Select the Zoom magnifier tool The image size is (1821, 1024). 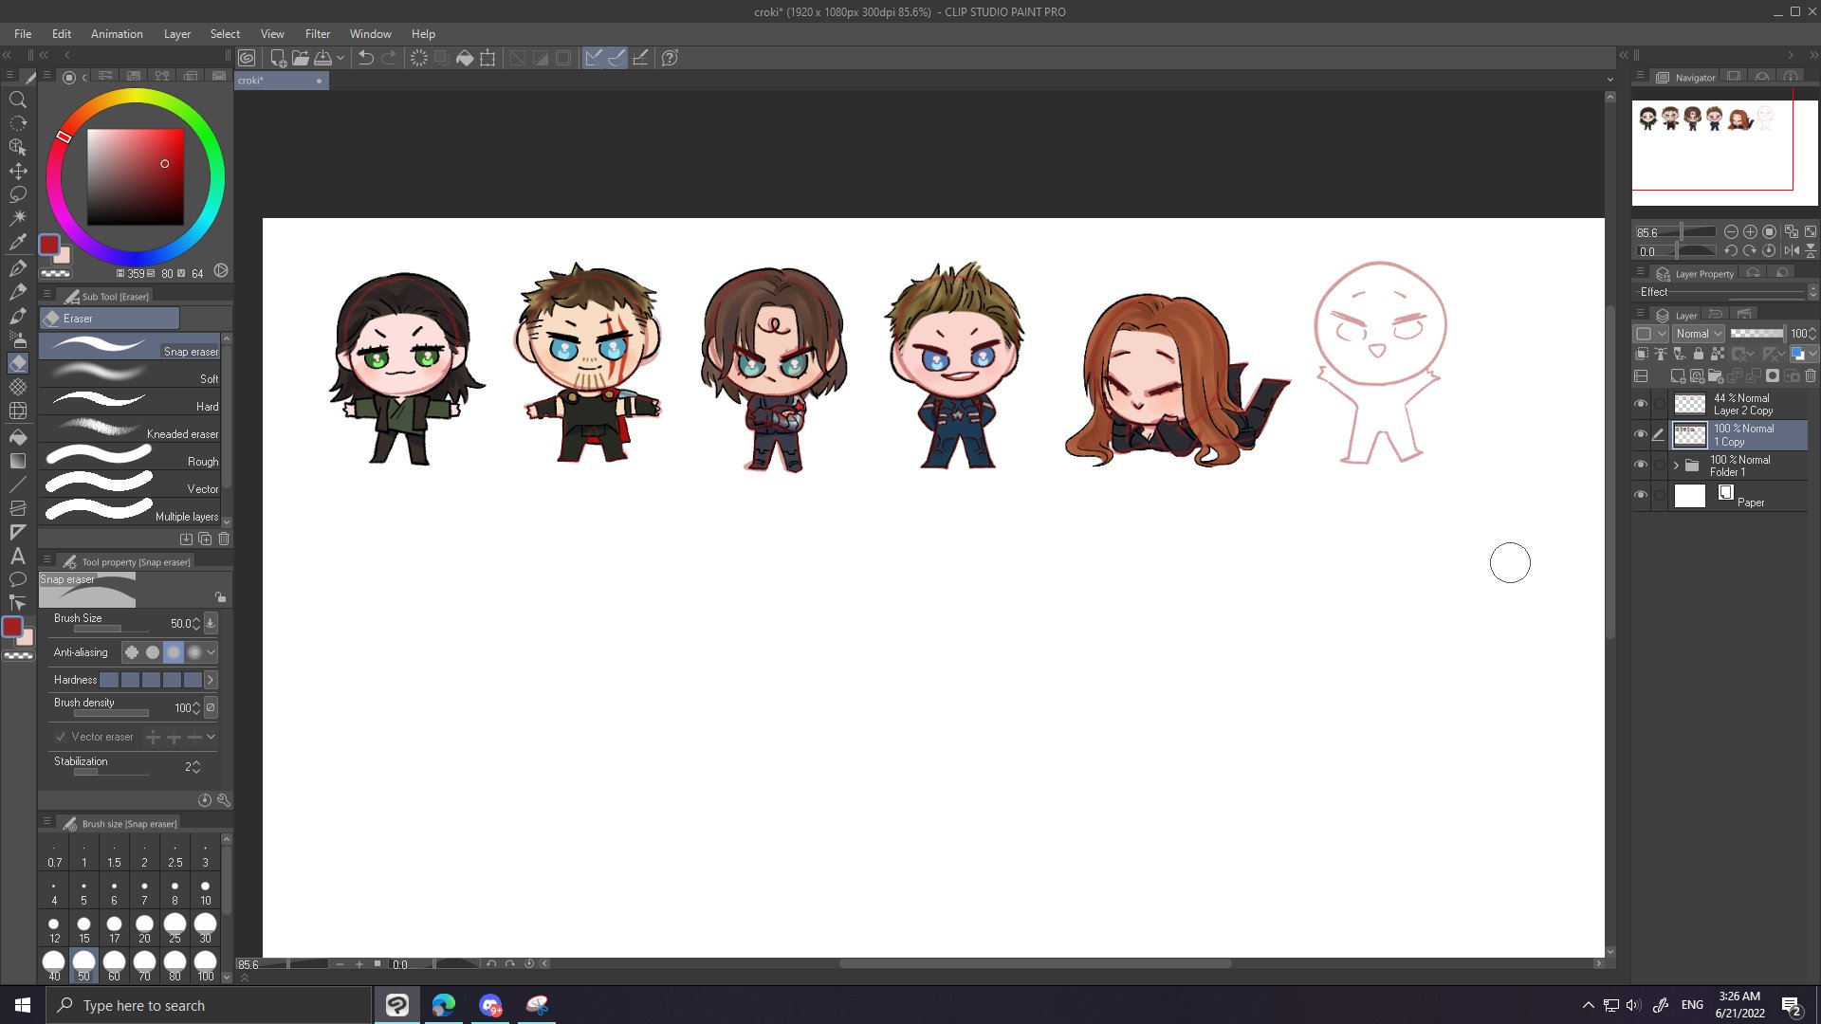click(17, 99)
